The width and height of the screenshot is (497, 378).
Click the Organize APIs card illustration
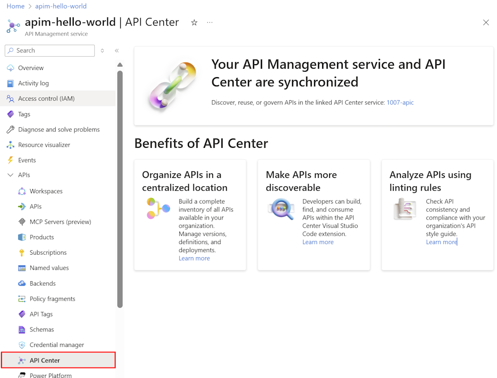tap(158, 209)
